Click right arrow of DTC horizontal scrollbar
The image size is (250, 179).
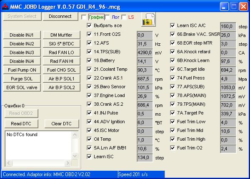click(x=67, y=163)
